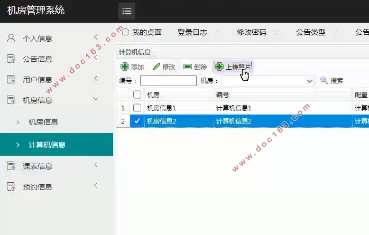Expand the 个人信息 menu chevron
Viewport: 369px width, 235px height.
pos(96,37)
